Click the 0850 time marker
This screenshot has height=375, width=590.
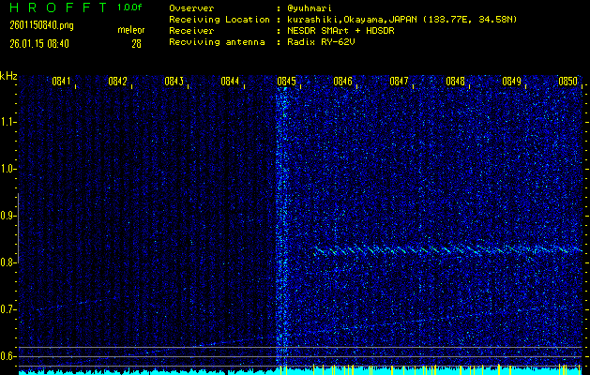tap(567, 82)
